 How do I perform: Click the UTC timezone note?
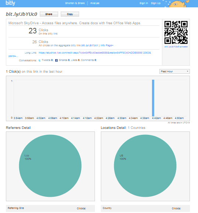(178, 123)
